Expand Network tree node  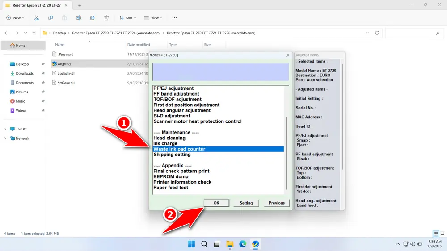pyautogui.click(x=5, y=138)
